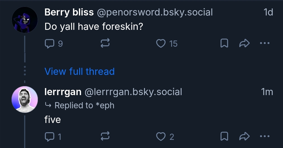Click the Berry bliss display name

[x=69, y=12]
